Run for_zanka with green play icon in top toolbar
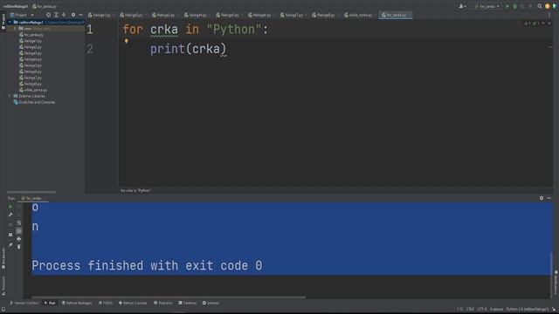Image resolution: width=559 pixels, height=314 pixels. (507, 6)
